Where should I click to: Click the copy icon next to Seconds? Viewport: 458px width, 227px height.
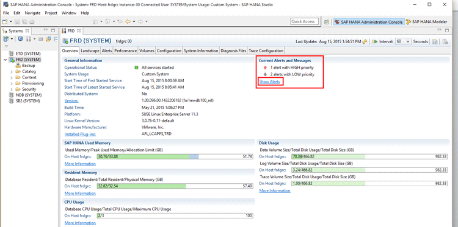coord(435,41)
